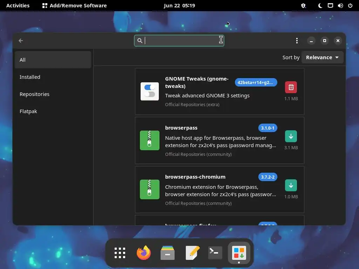Open the Repositories section

click(x=53, y=94)
